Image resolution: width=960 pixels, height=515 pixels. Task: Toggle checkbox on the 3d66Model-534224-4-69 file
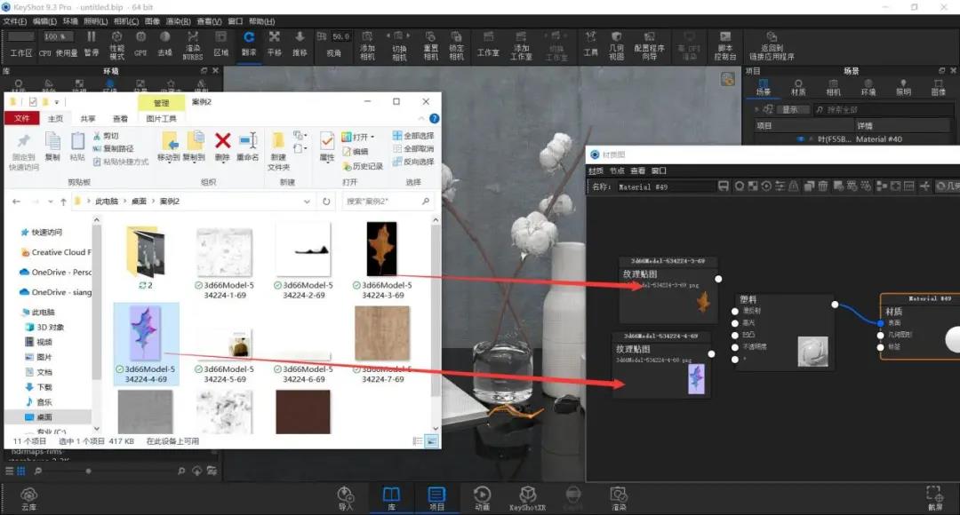(120, 369)
